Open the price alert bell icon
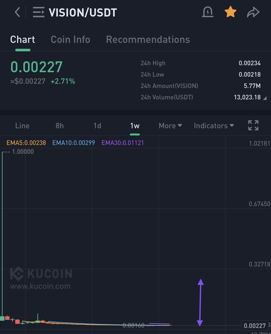 pyautogui.click(x=208, y=12)
